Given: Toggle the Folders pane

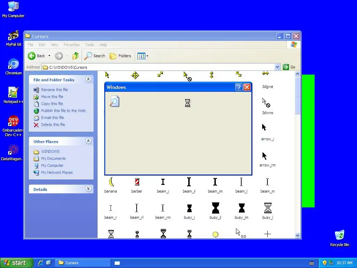Looking at the screenshot, I should [x=120, y=56].
